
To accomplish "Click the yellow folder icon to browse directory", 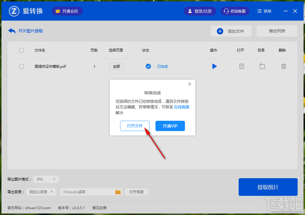I will (118, 192).
